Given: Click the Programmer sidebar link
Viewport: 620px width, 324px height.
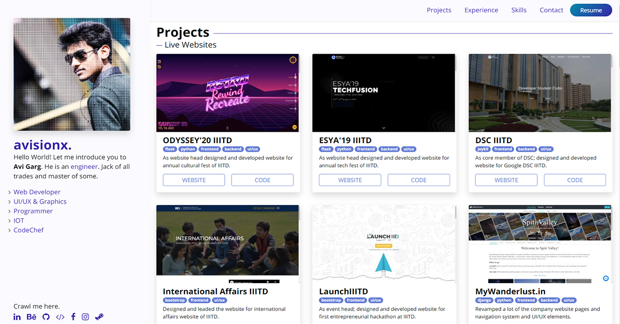Looking at the screenshot, I should pyautogui.click(x=33, y=211).
